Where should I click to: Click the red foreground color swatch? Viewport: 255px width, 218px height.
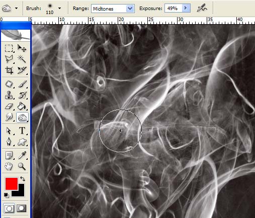[x=12, y=184]
